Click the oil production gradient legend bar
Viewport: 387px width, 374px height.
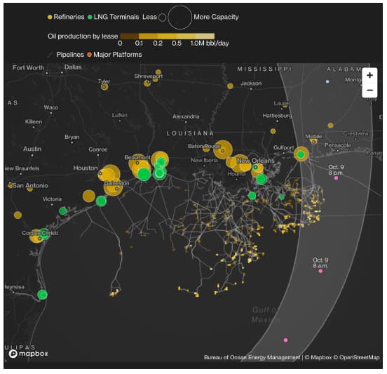point(167,36)
